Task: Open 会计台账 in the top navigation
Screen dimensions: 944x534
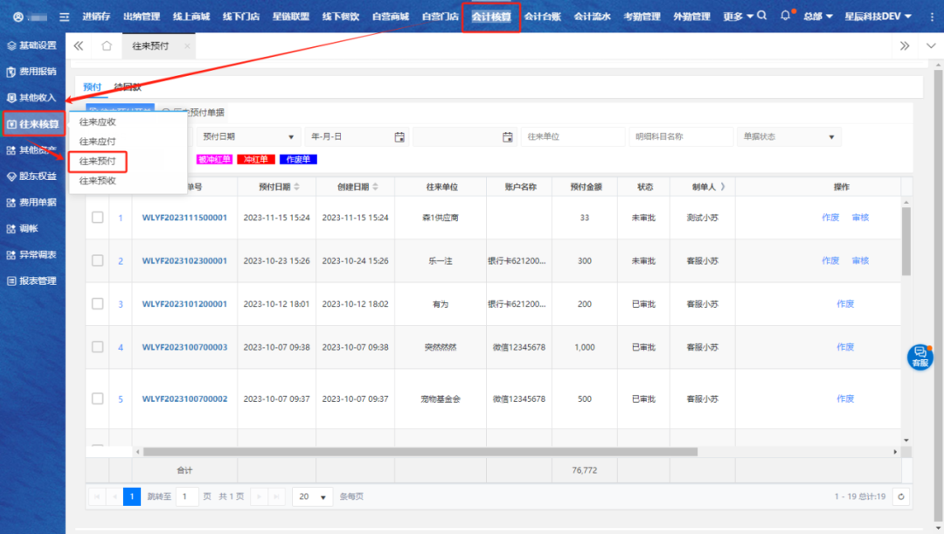Action: [x=543, y=17]
